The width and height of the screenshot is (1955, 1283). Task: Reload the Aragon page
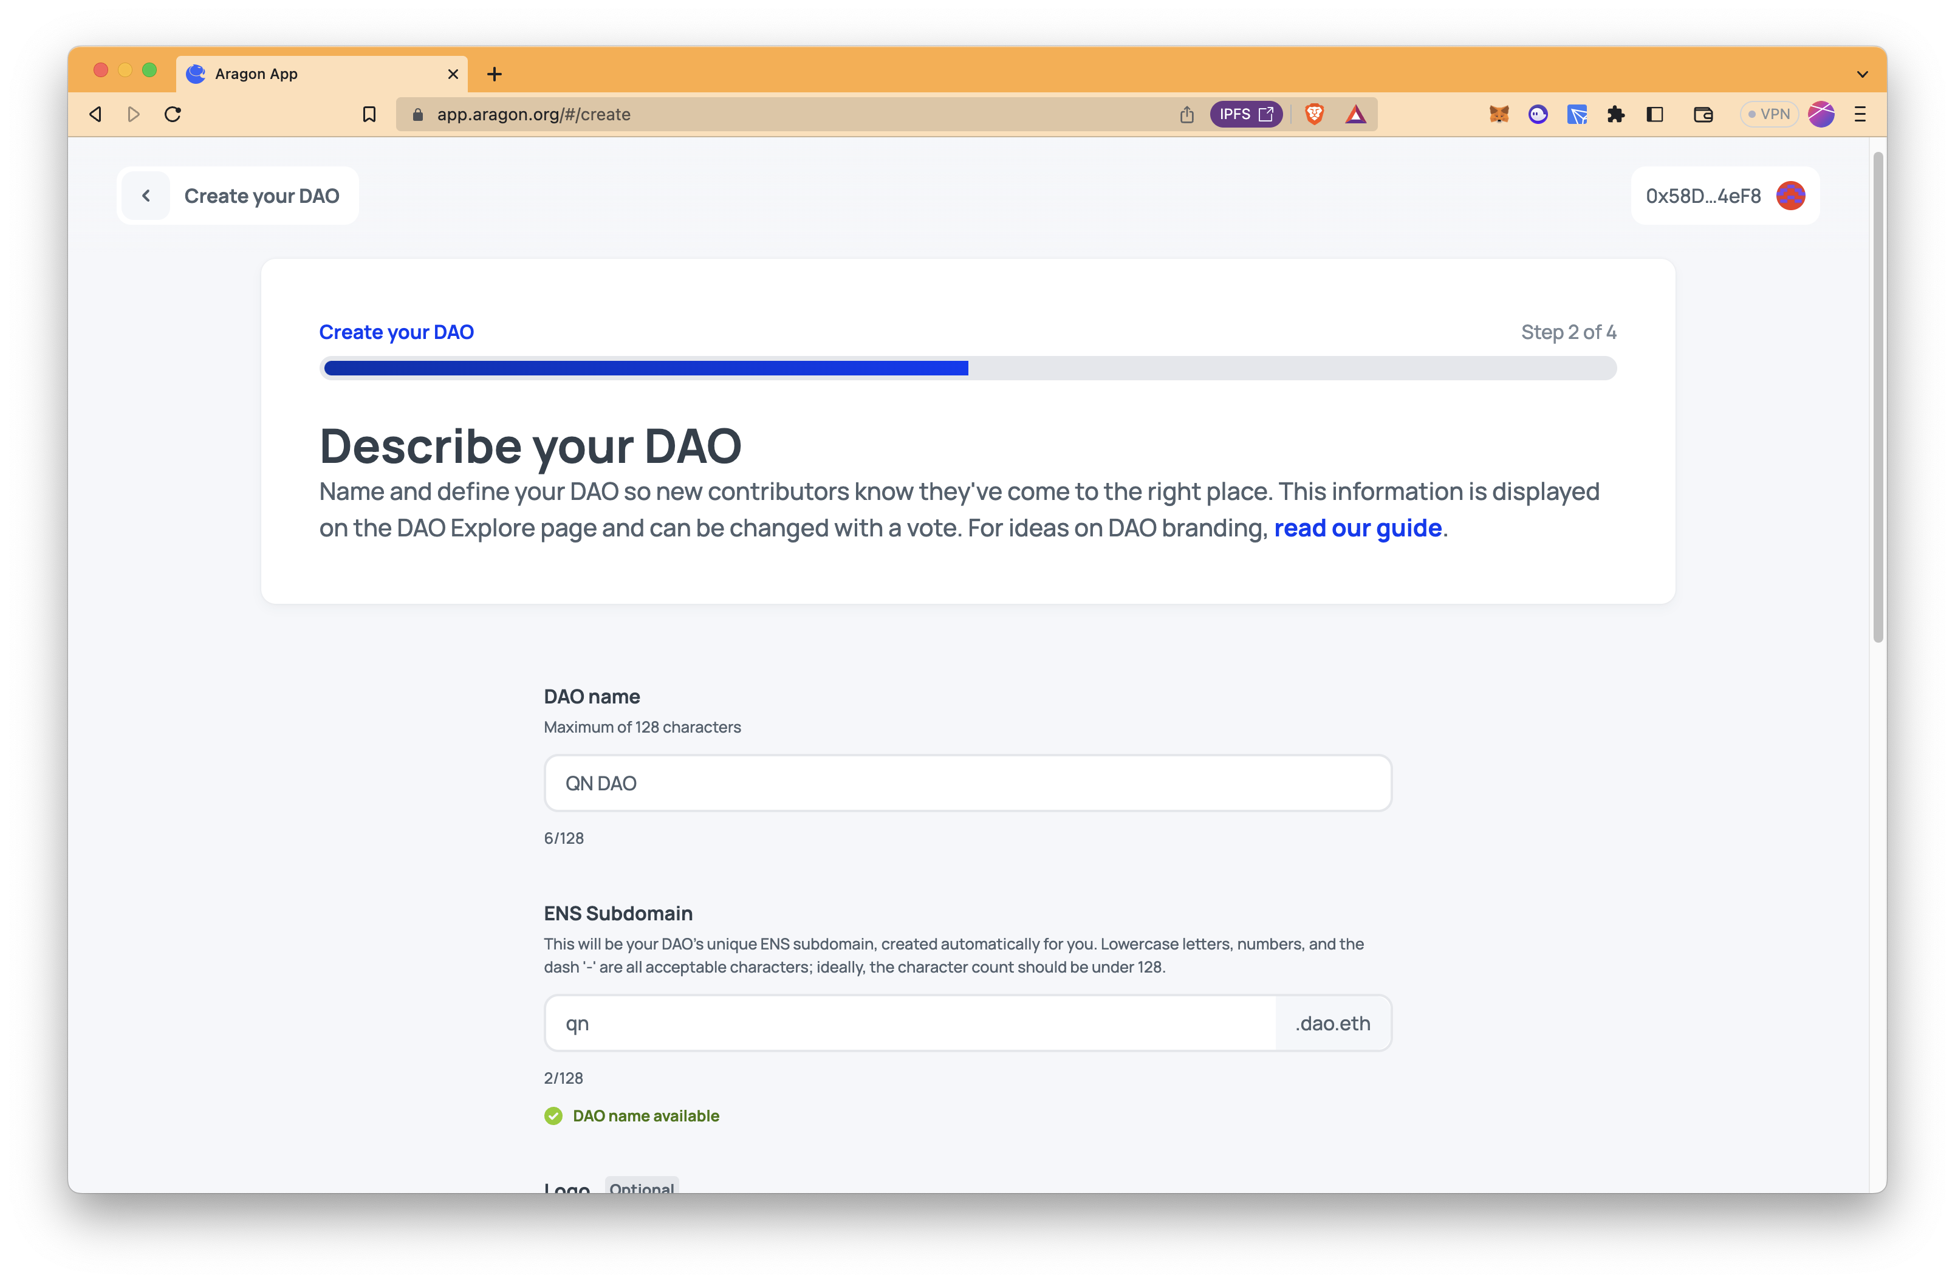pyautogui.click(x=173, y=114)
